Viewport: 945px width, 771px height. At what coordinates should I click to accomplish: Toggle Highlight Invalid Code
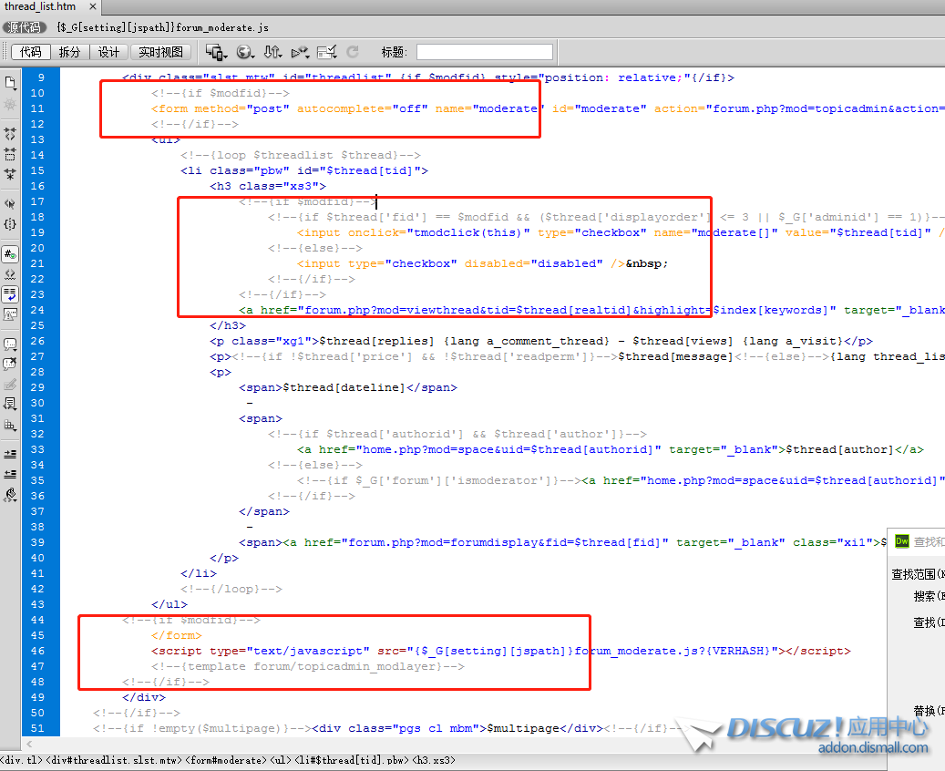[10, 274]
